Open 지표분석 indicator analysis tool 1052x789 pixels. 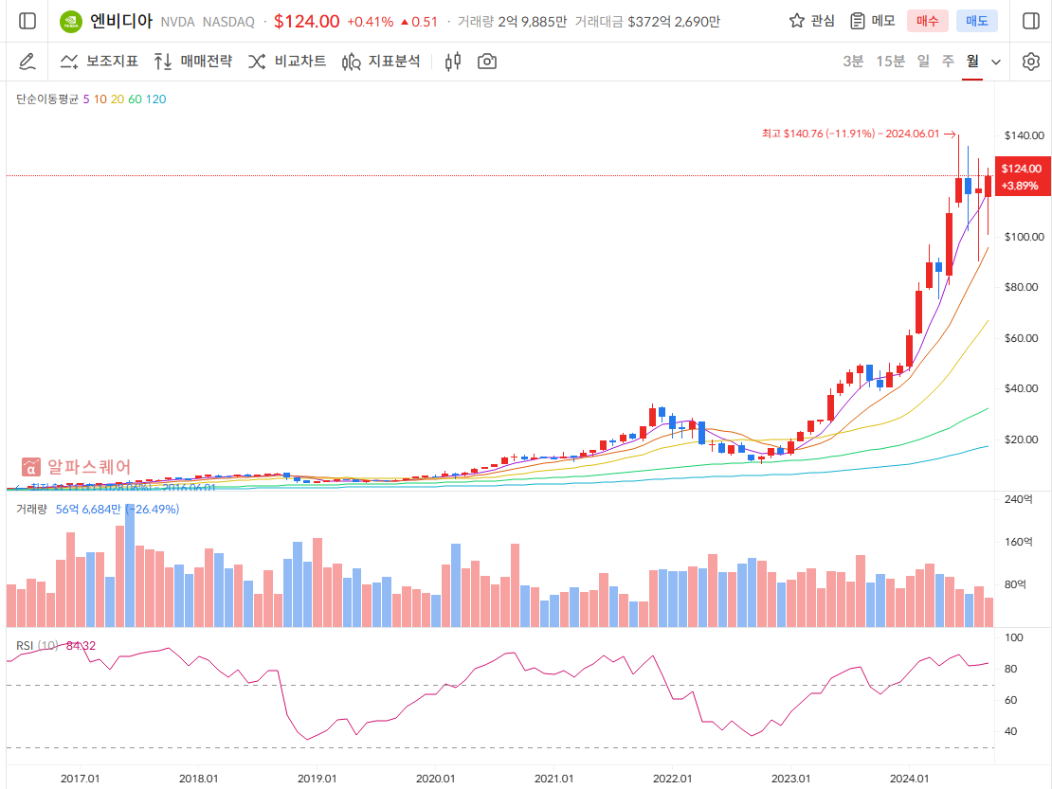(x=381, y=62)
